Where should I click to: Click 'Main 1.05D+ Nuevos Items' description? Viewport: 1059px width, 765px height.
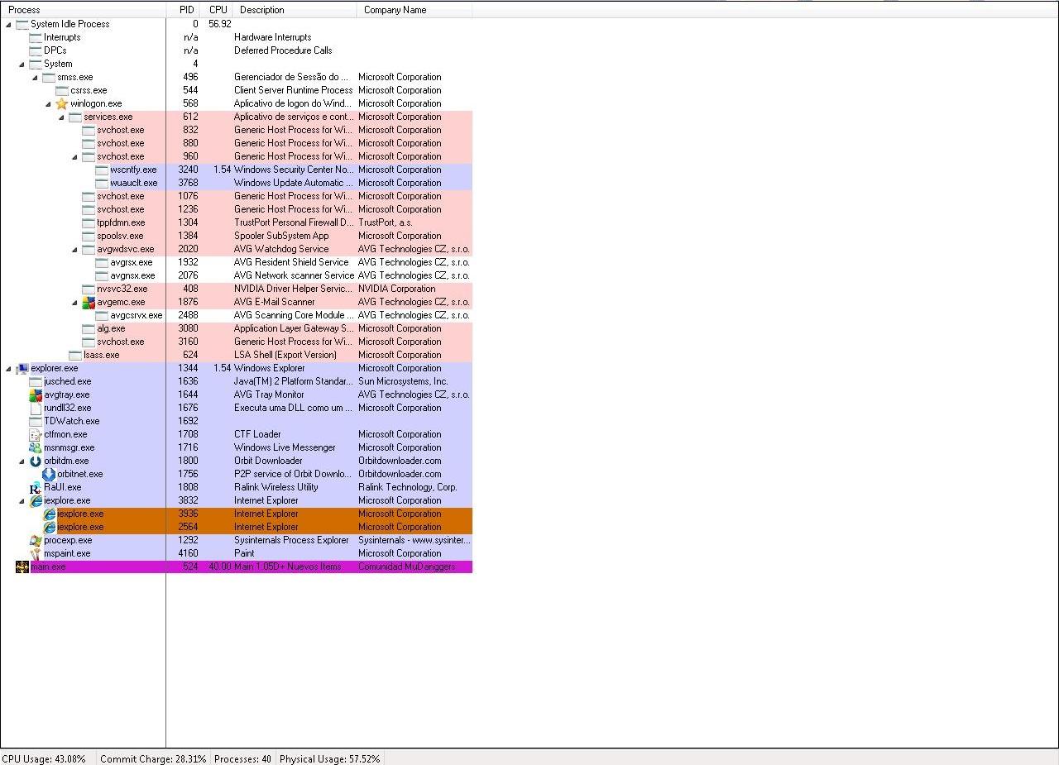click(288, 567)
